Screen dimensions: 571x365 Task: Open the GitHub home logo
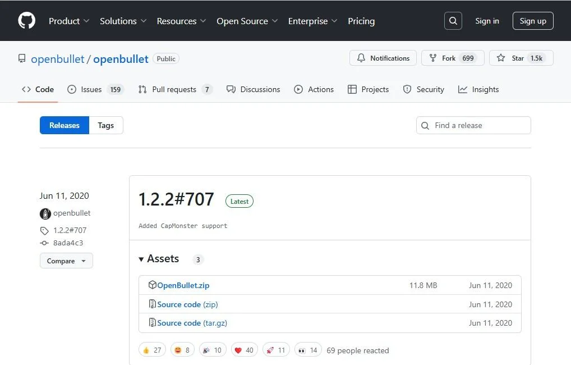pos(26,20)
